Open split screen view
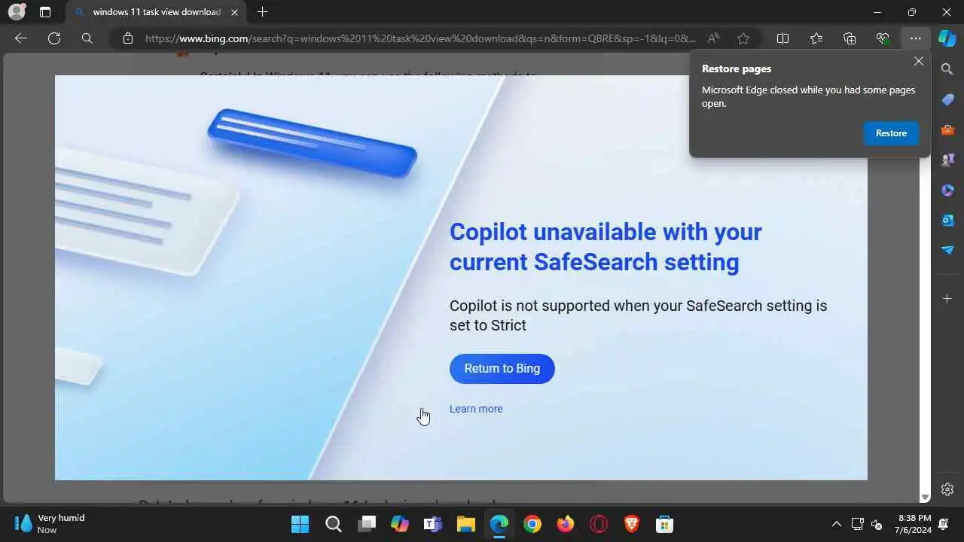 [782, 38]
